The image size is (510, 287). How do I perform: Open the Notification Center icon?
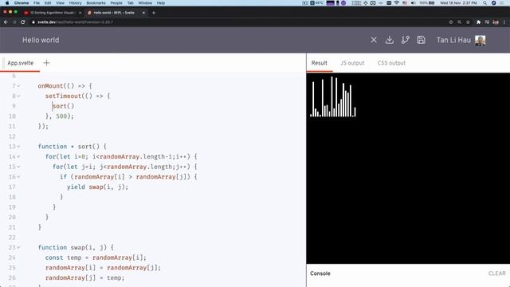tap(502, 3)
